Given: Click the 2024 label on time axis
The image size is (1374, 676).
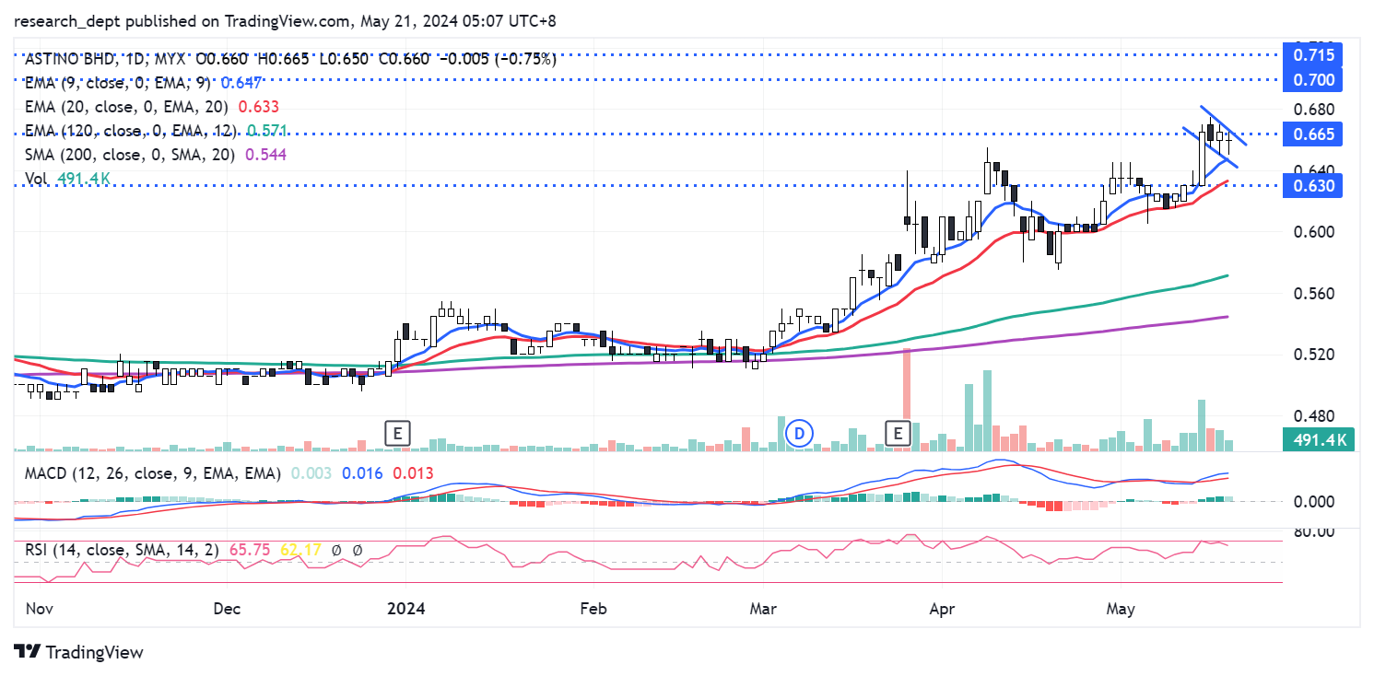Looking at the screenshot, I should point(406,609).
